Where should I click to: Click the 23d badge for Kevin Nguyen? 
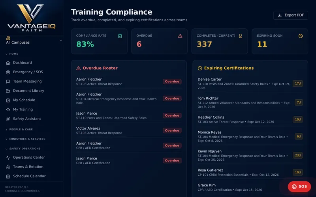[298, 155]
